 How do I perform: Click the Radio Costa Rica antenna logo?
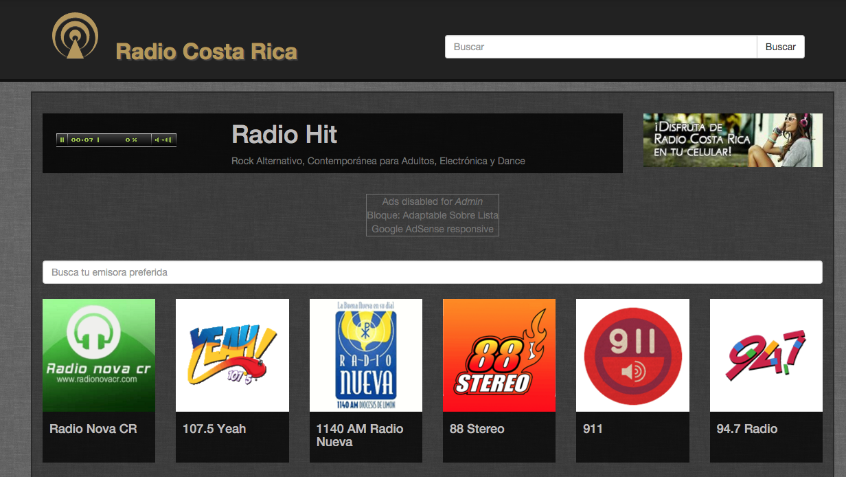[75, 36]
